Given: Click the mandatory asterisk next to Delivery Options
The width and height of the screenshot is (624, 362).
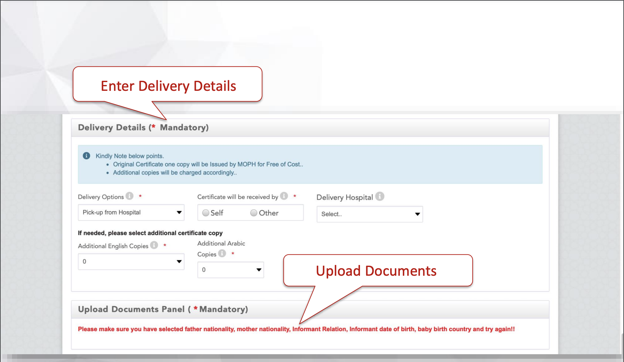Looking at the screenshot, I should (x=140, y=196).
